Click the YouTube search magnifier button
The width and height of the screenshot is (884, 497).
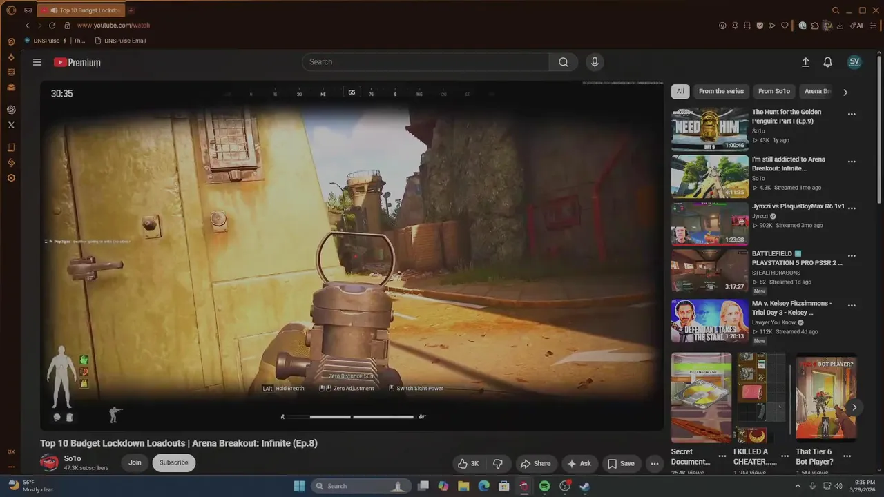coord(564,62)
